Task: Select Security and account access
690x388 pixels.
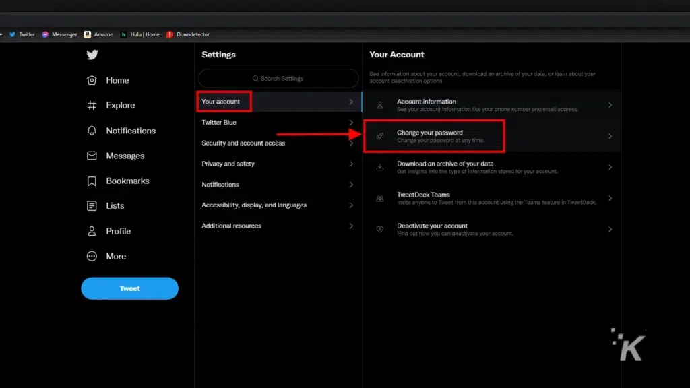Action: tap(278, 143)
